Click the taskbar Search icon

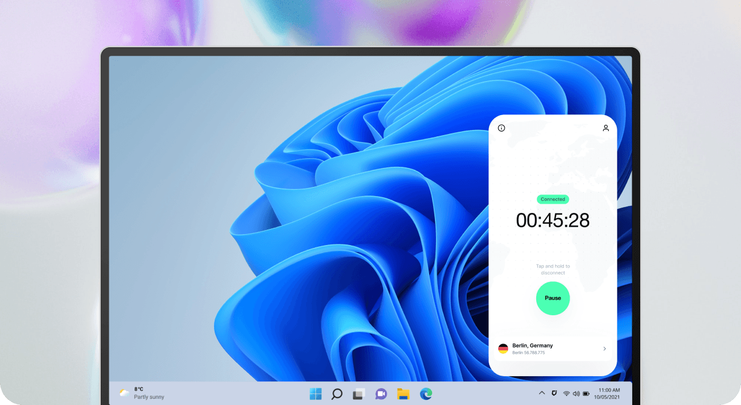[x=337, y=393]
